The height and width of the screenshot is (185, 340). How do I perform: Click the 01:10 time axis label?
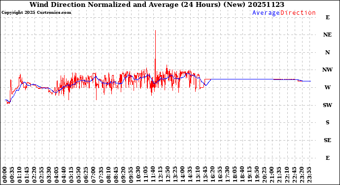20,175
